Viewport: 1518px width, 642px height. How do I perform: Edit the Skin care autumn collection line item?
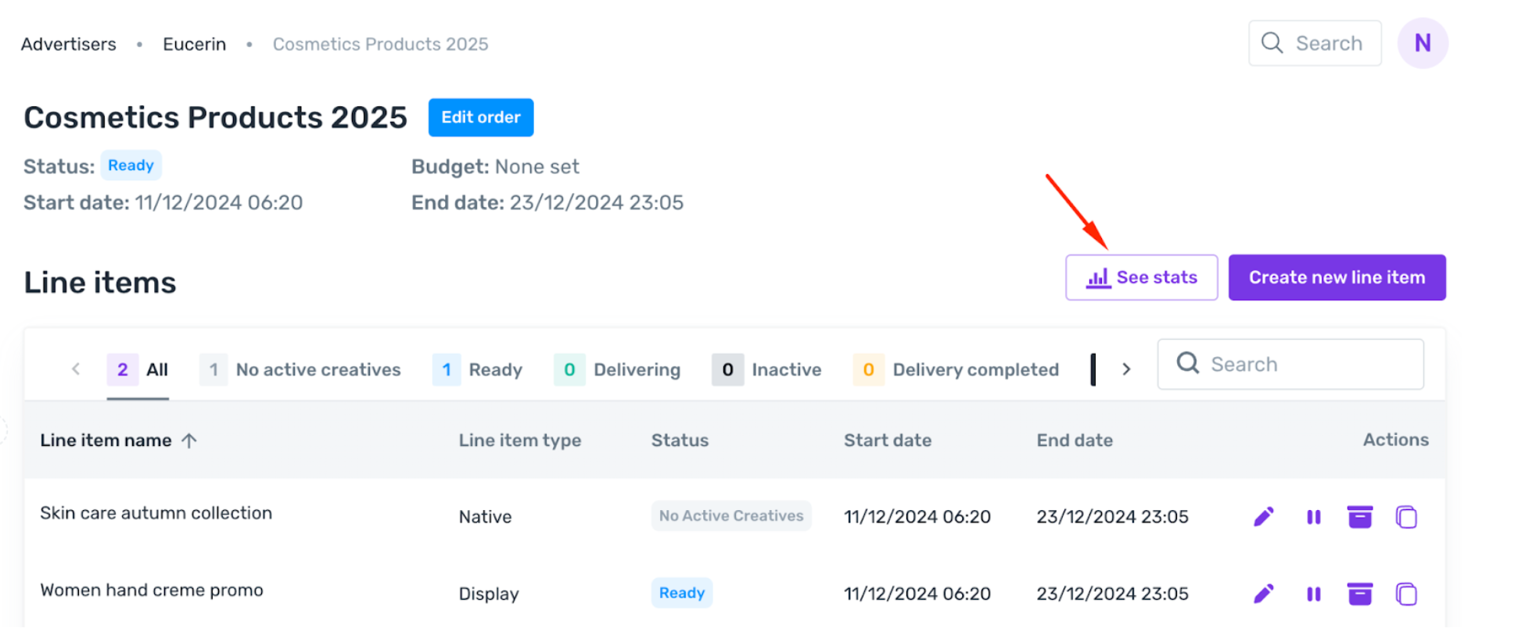(x=1264, y=517)
